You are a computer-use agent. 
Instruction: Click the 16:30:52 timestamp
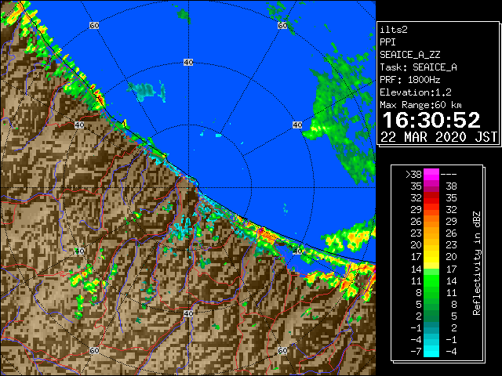click(431, 120)
